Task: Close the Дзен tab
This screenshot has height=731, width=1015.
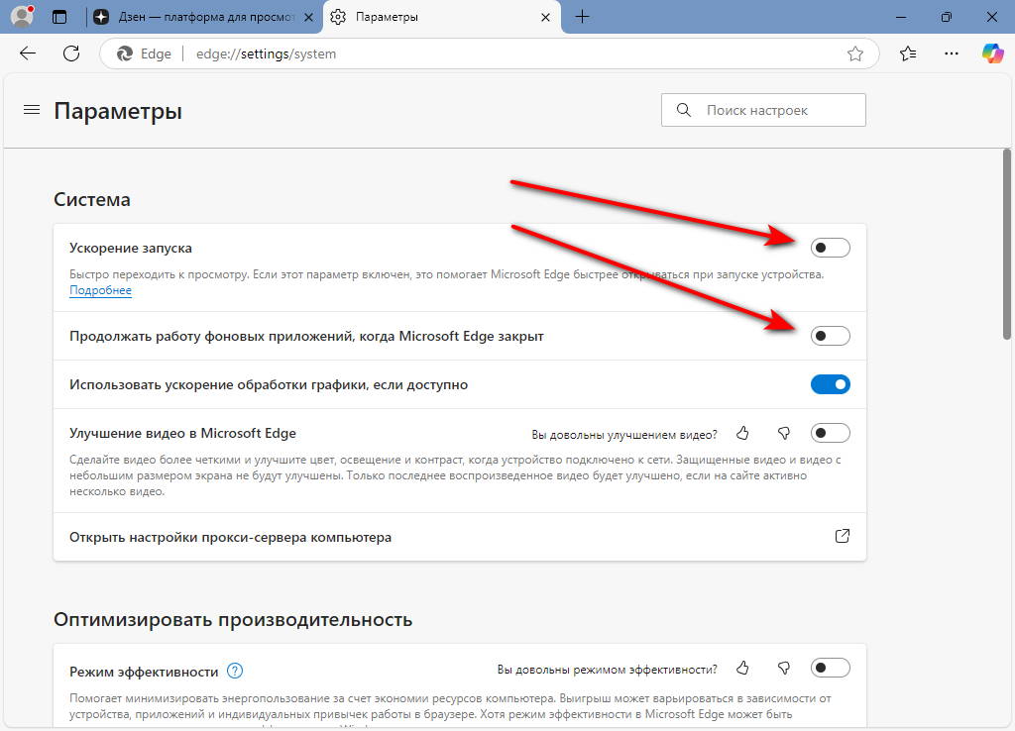Action: coord(309,18)
